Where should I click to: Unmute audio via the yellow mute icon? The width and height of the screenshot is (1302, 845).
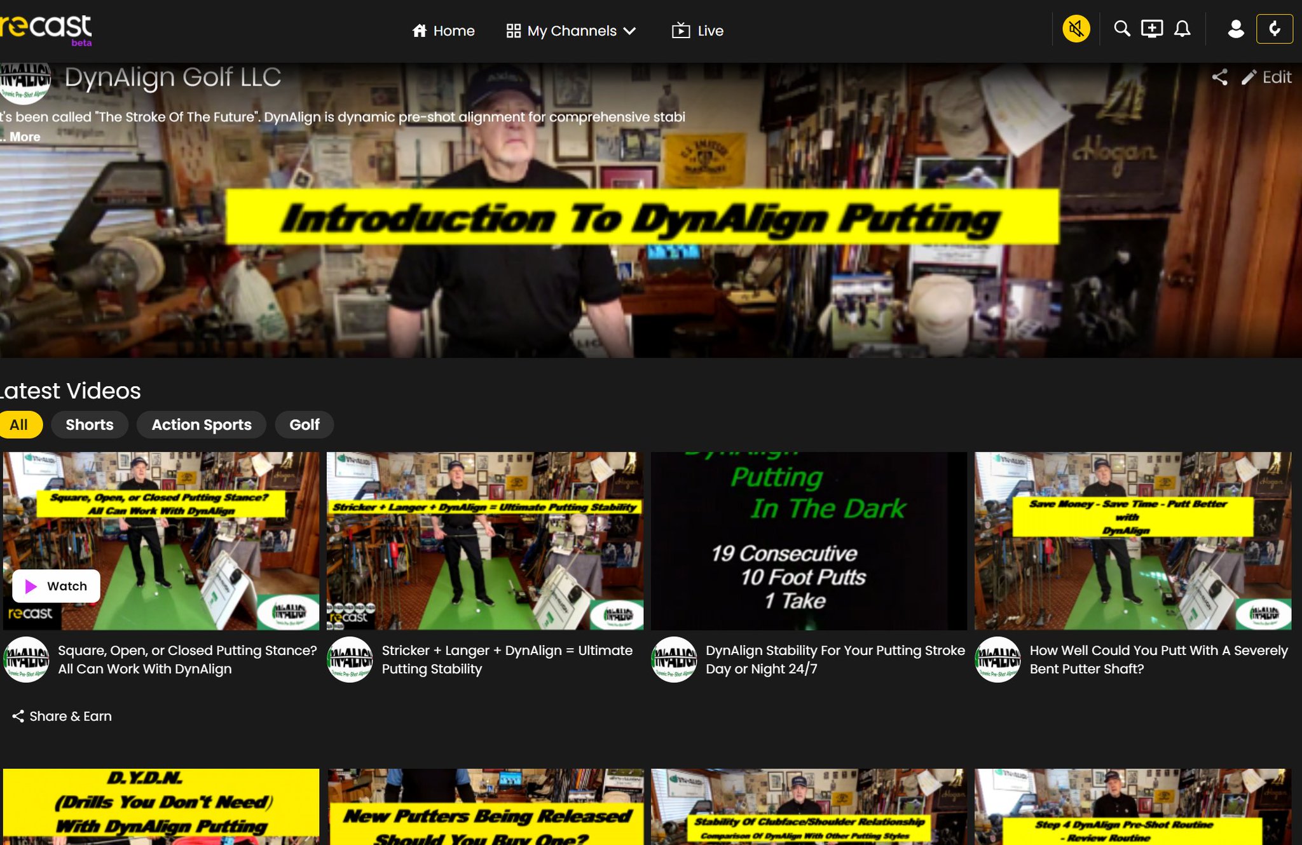coord(1076,29)
